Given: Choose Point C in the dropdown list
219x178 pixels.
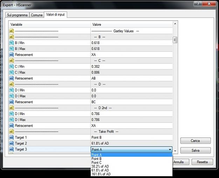Looking at the screenshot, I should 131,163.
